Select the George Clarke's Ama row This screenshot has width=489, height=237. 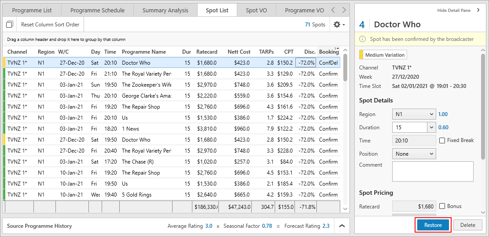click(172, 95)
